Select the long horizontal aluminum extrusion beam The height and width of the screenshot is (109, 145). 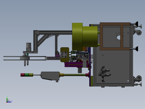coord(55,32)
